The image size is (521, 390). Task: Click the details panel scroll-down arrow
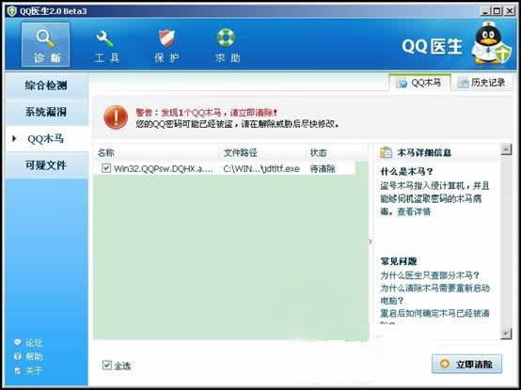pos(506,334)
